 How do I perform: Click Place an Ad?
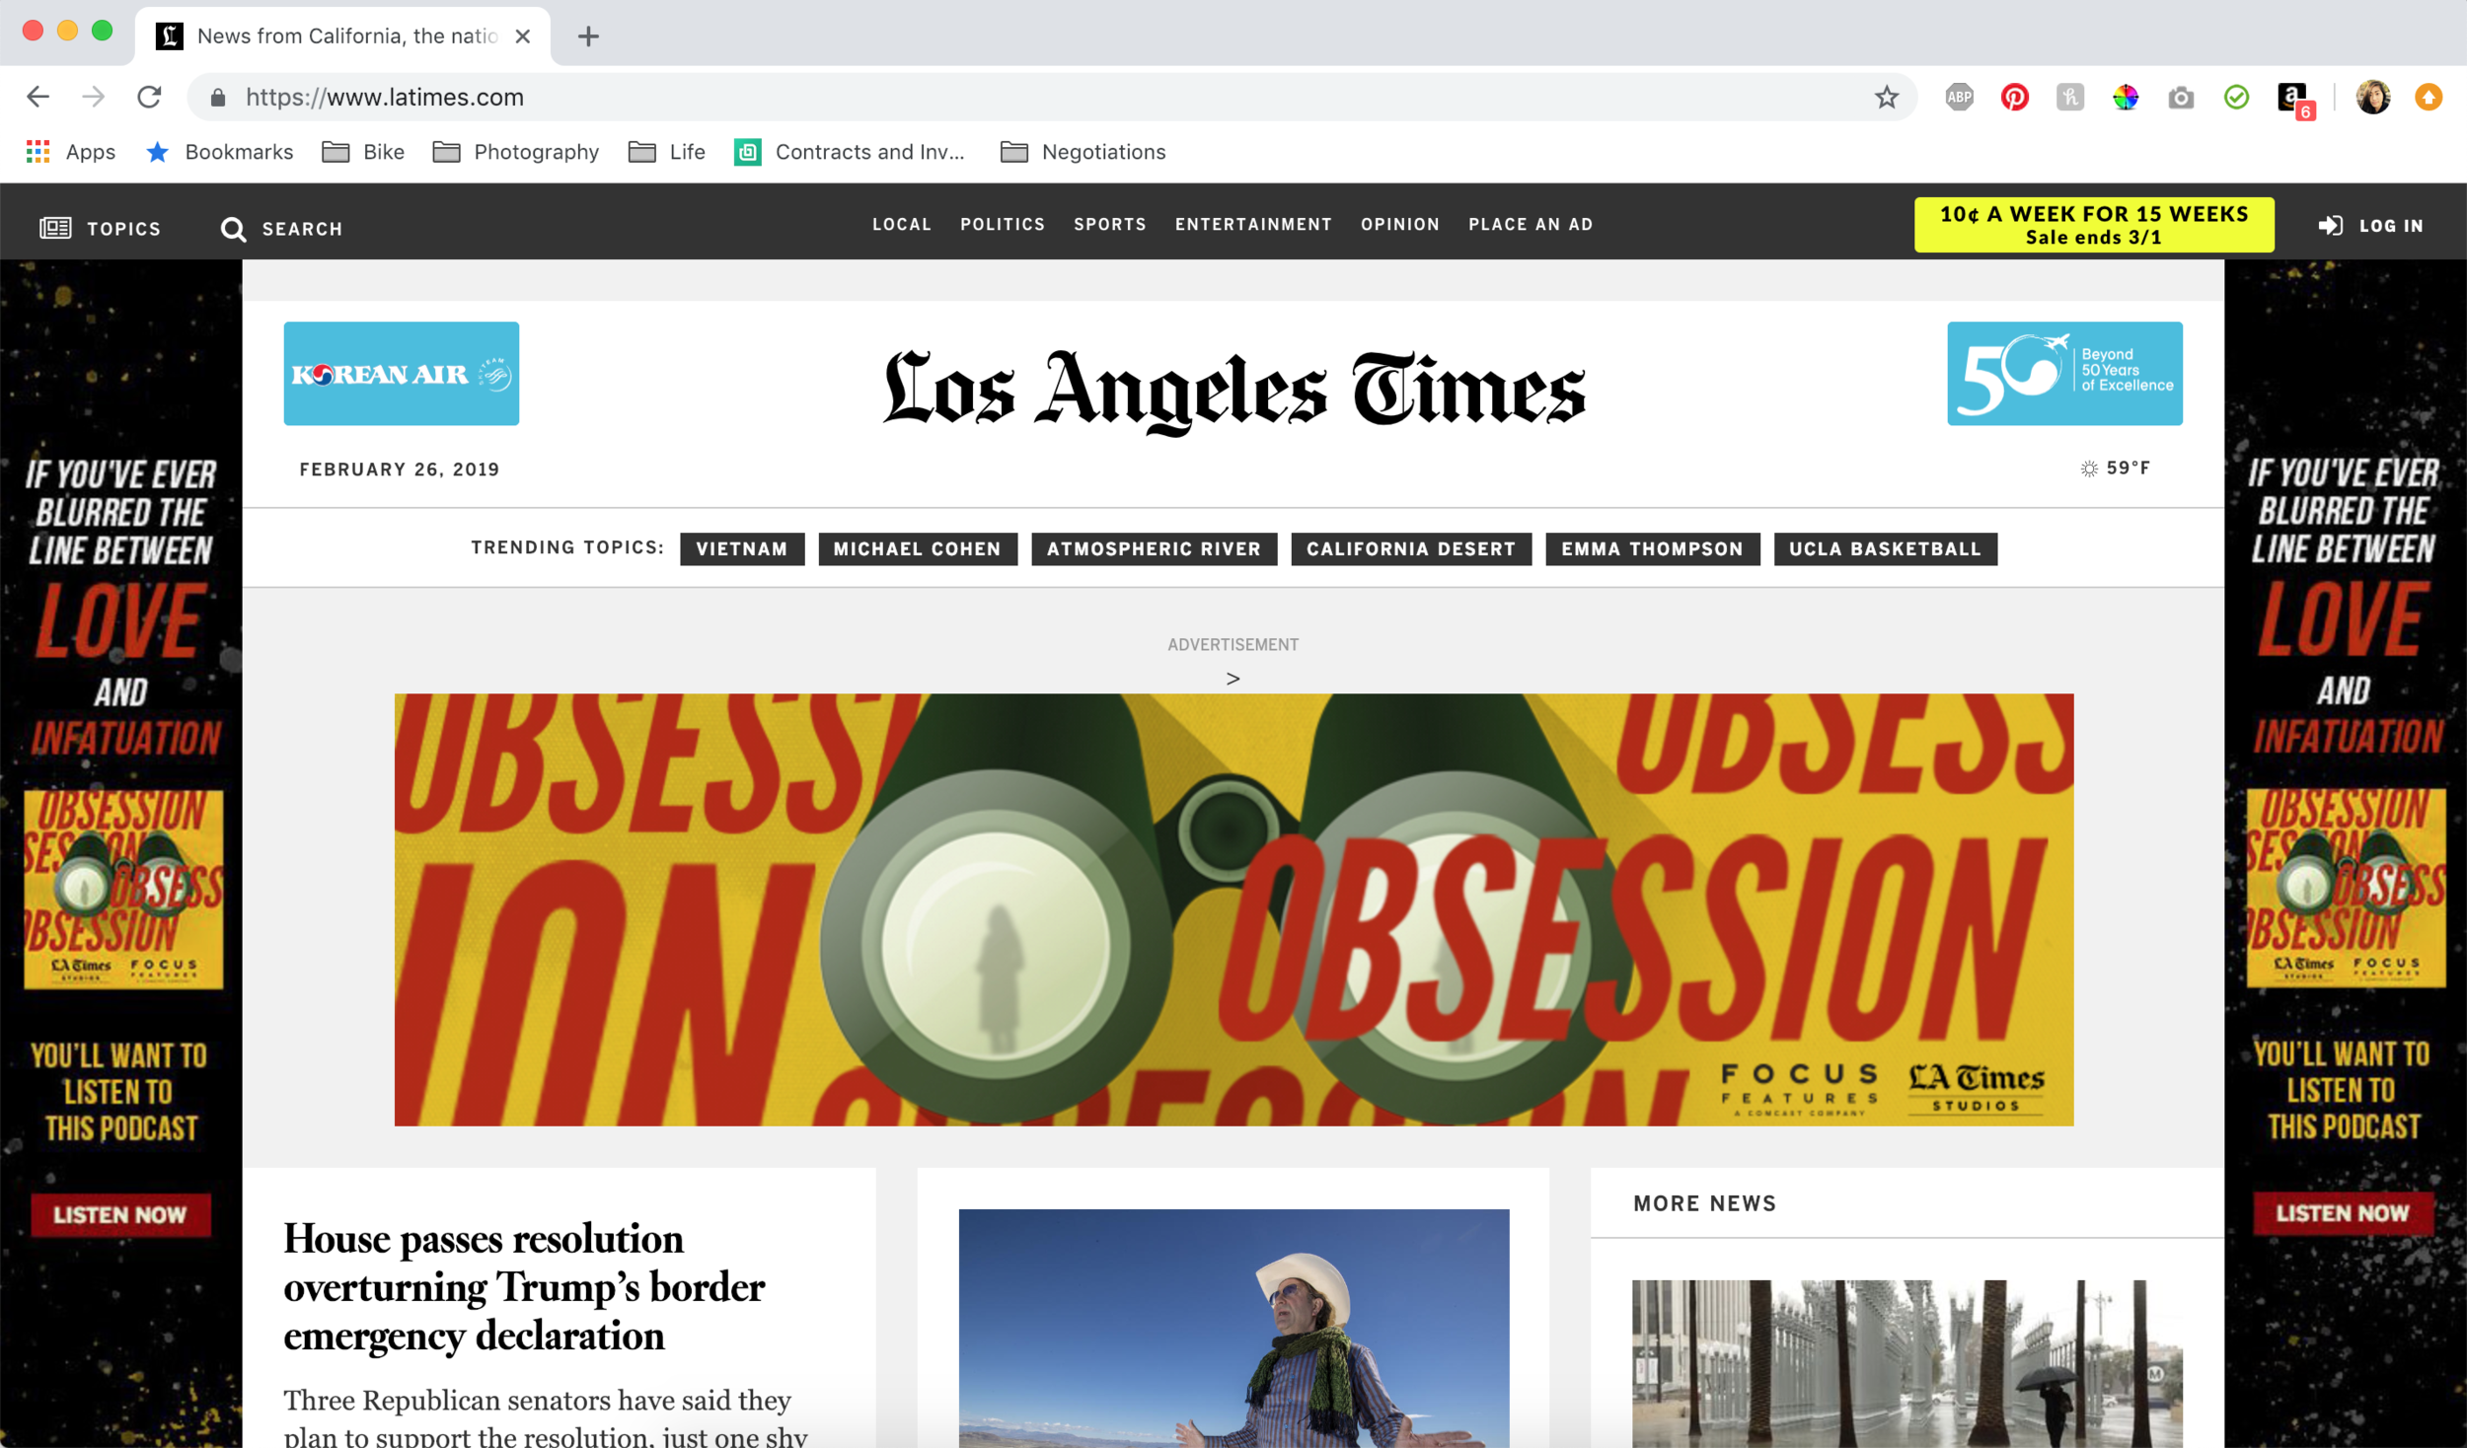(1531, 224)
